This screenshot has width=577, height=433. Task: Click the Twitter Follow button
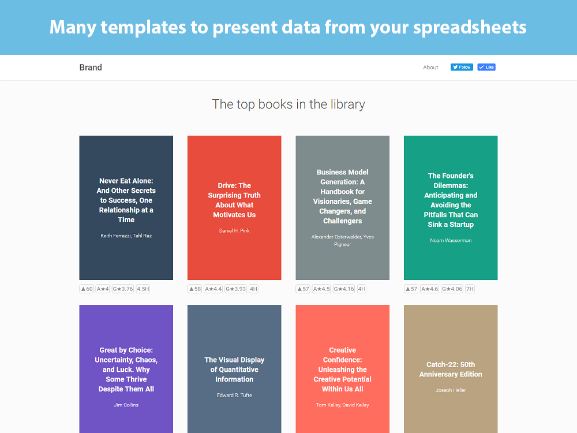click(x=462, y=67)
